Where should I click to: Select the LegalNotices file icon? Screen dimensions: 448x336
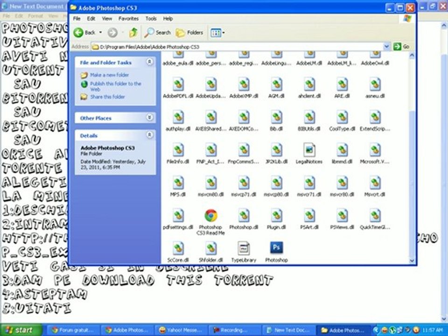coord(309,150)
